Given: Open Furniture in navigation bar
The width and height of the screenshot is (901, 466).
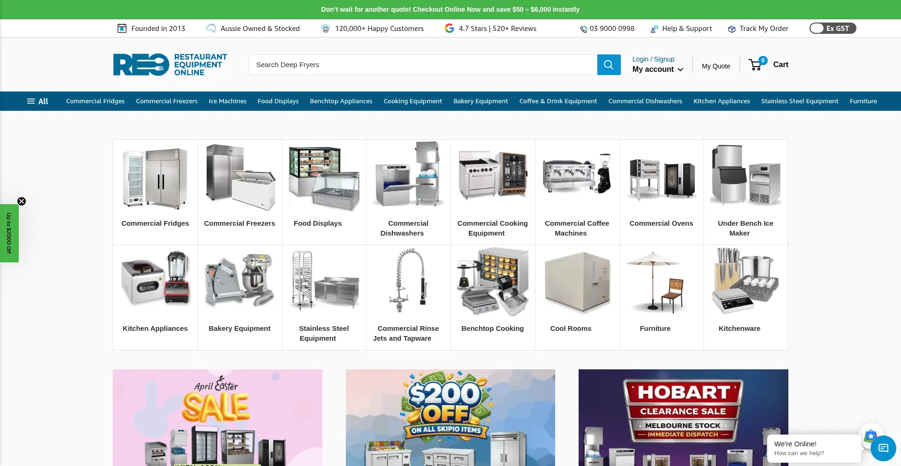Looking at the screenshot, I should [x=863, y=101].
